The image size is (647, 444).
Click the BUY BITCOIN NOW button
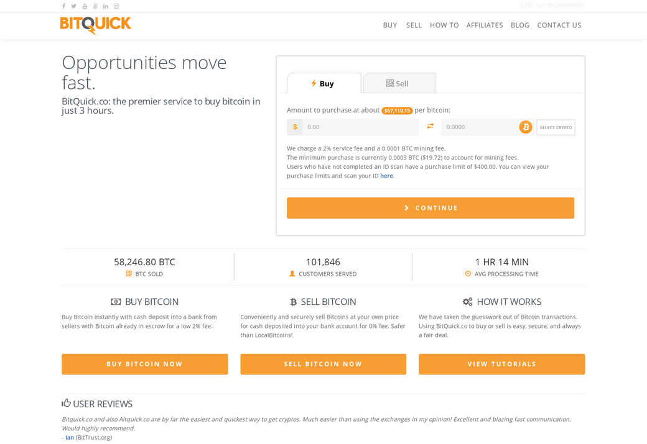(144, 364)
